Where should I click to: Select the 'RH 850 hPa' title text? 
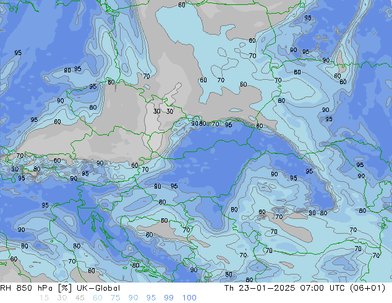point(27,288)
